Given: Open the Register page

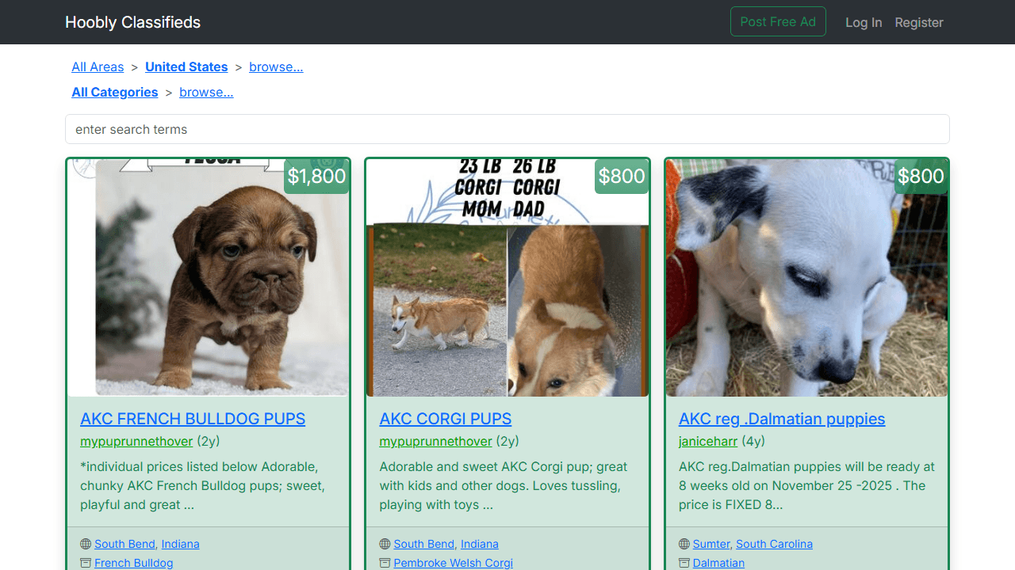Looking at the screenshot, I should click(918, 22).
